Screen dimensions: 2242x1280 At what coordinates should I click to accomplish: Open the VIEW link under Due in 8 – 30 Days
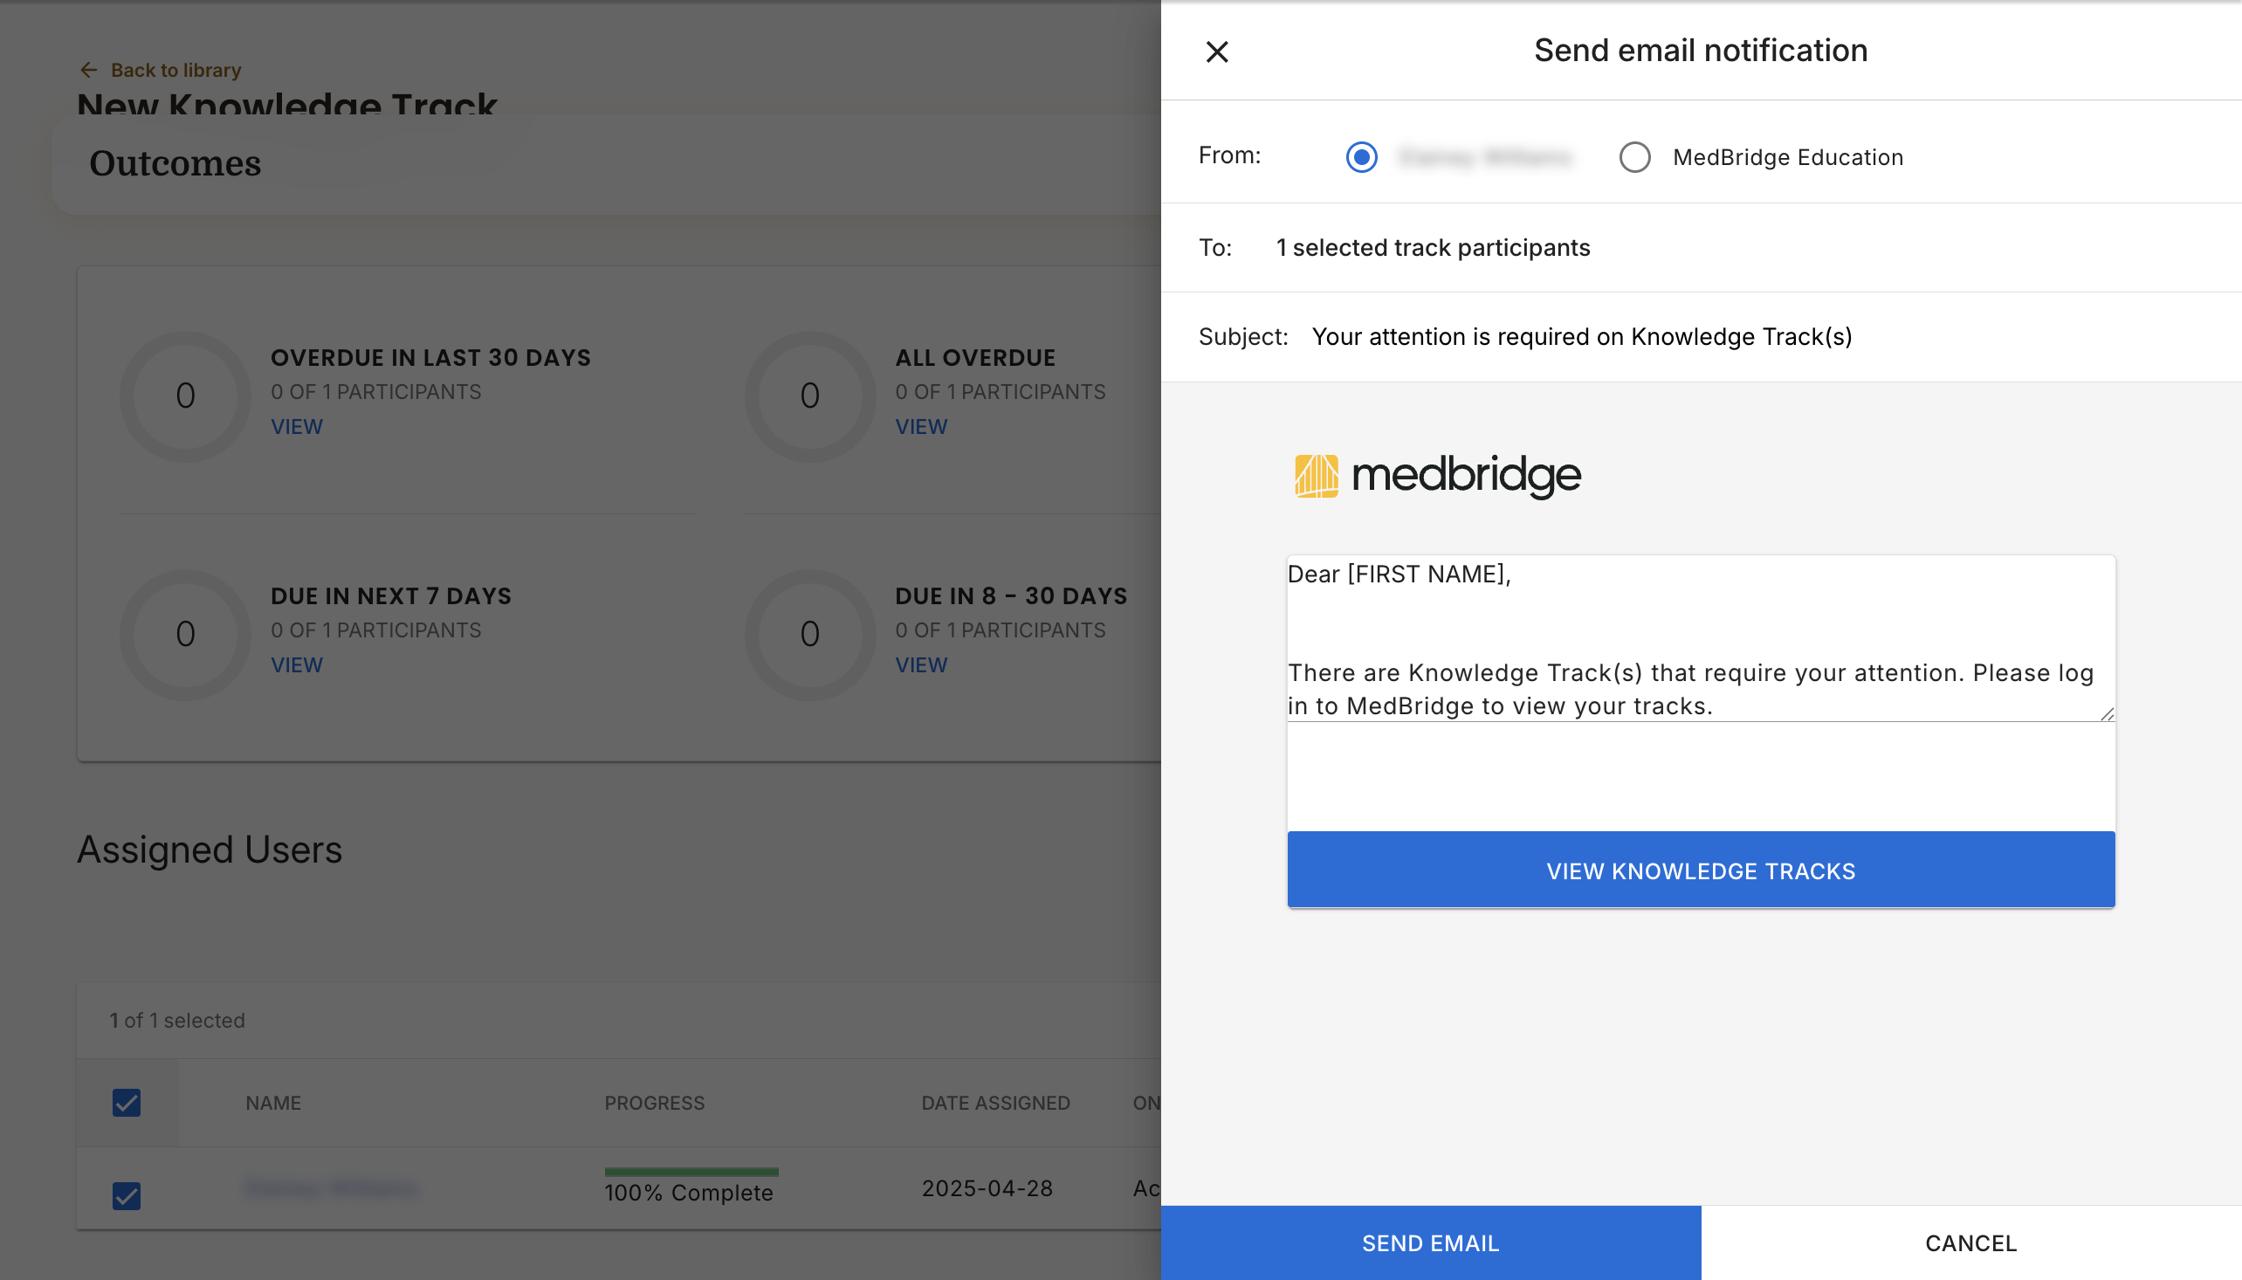[x=920, y=664]
